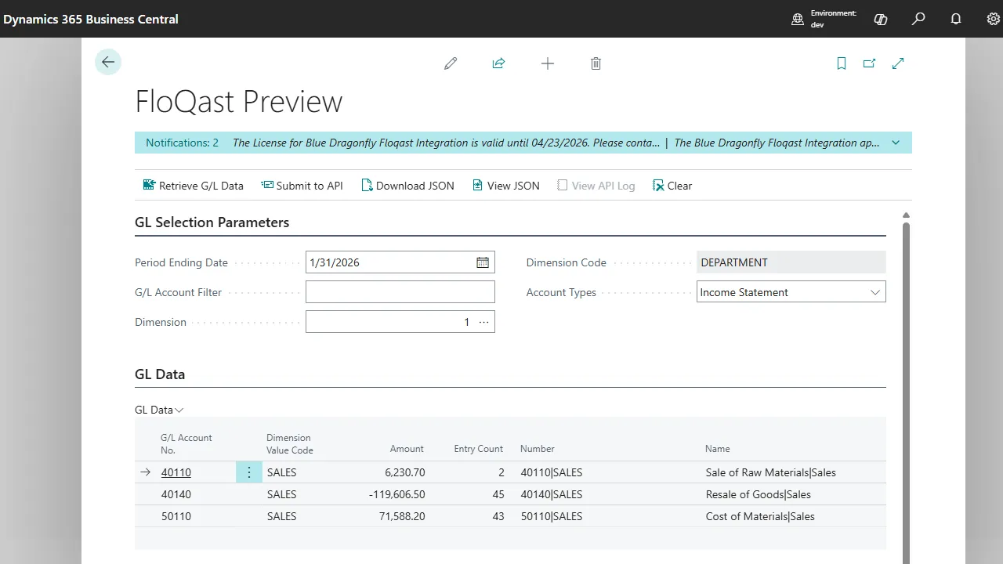Click number cell 40110|SALES
The height and width of the screenshot is (564, 1003).
click(552, 472)
